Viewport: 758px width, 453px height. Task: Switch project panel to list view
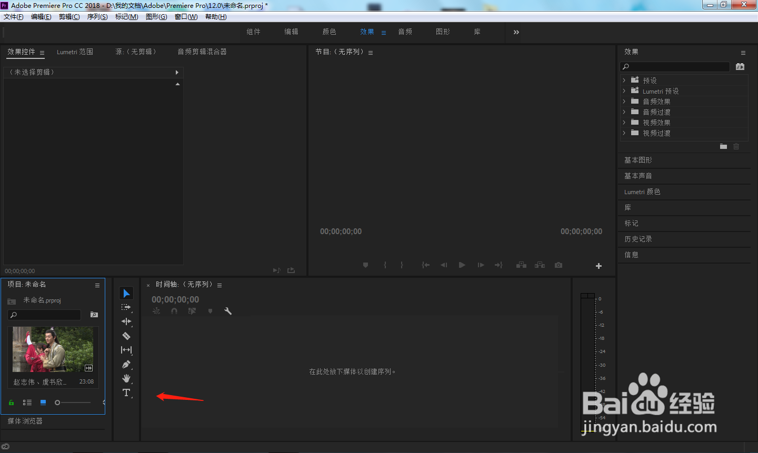tap(27, 402)
